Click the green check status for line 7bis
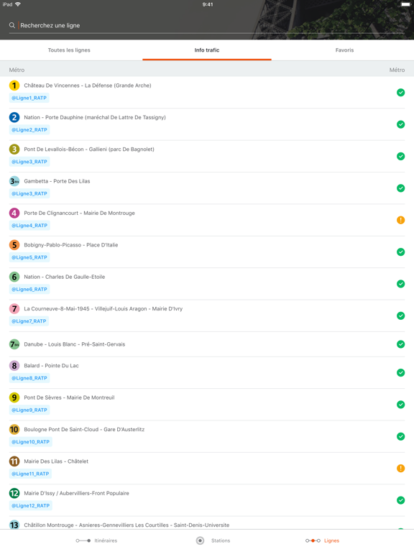414x552 pixels. 400,344
